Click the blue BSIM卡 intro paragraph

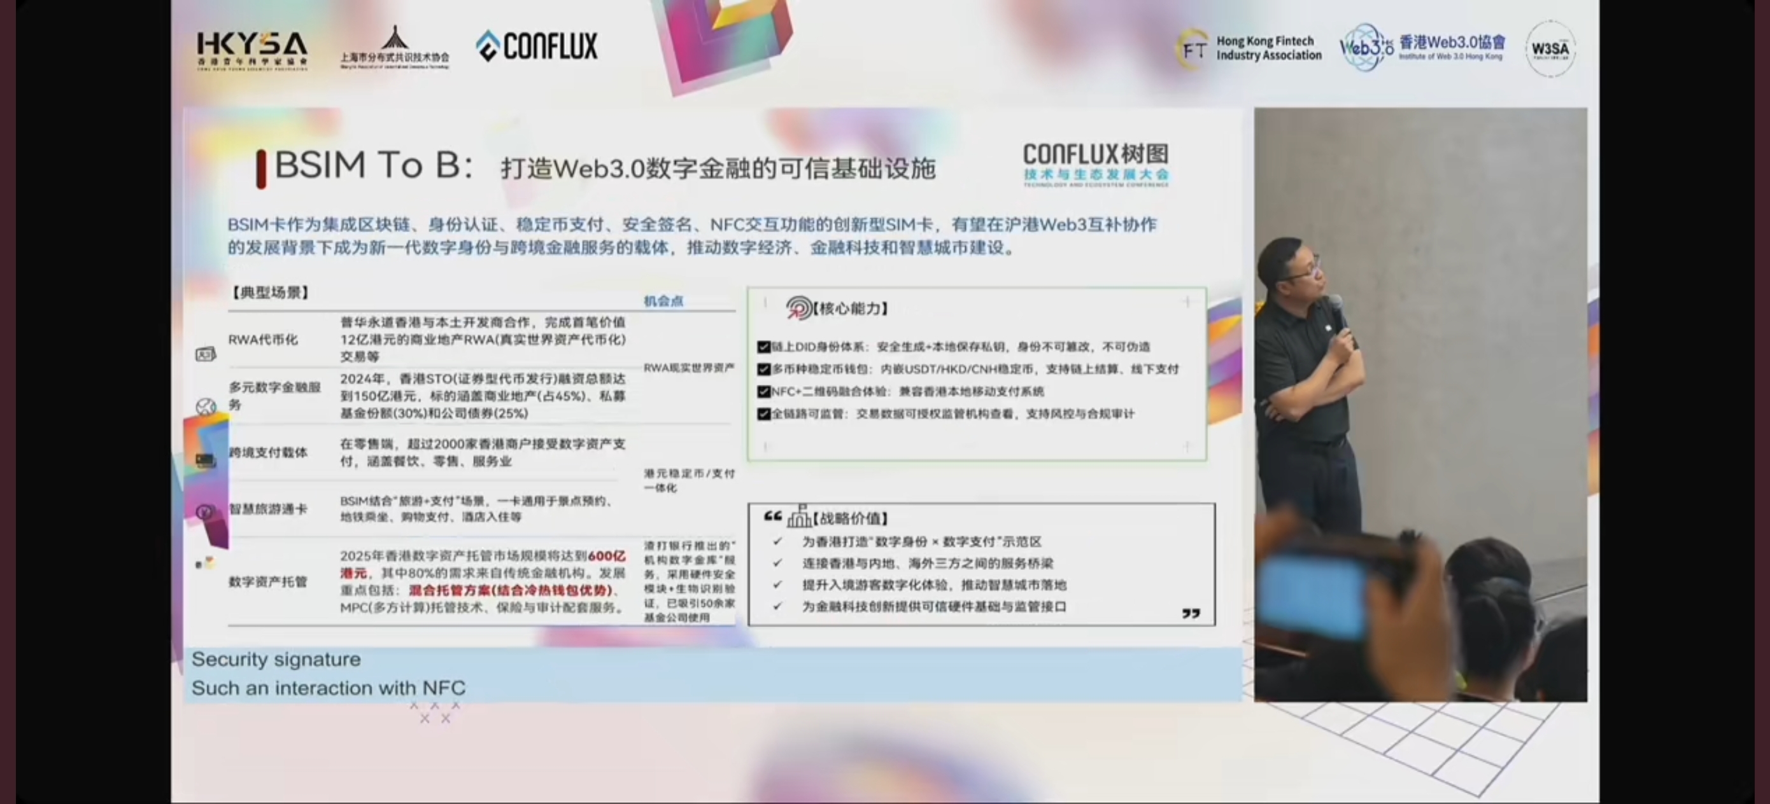[x=692, y=236]
